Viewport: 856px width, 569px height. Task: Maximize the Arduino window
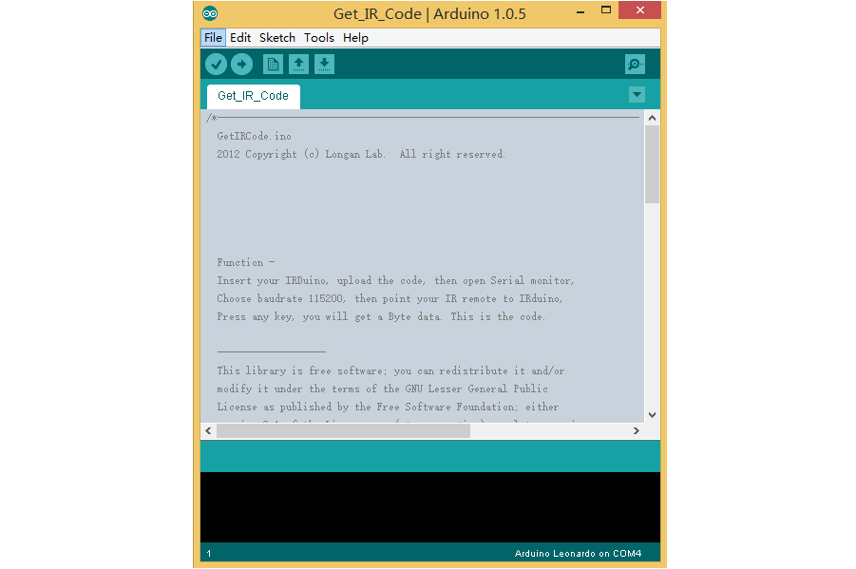(x=606, y=9)
